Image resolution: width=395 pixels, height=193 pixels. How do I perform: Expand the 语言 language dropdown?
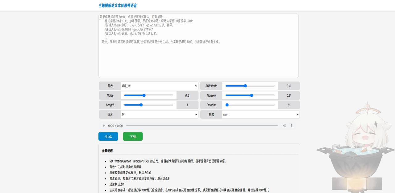[160, 115]
